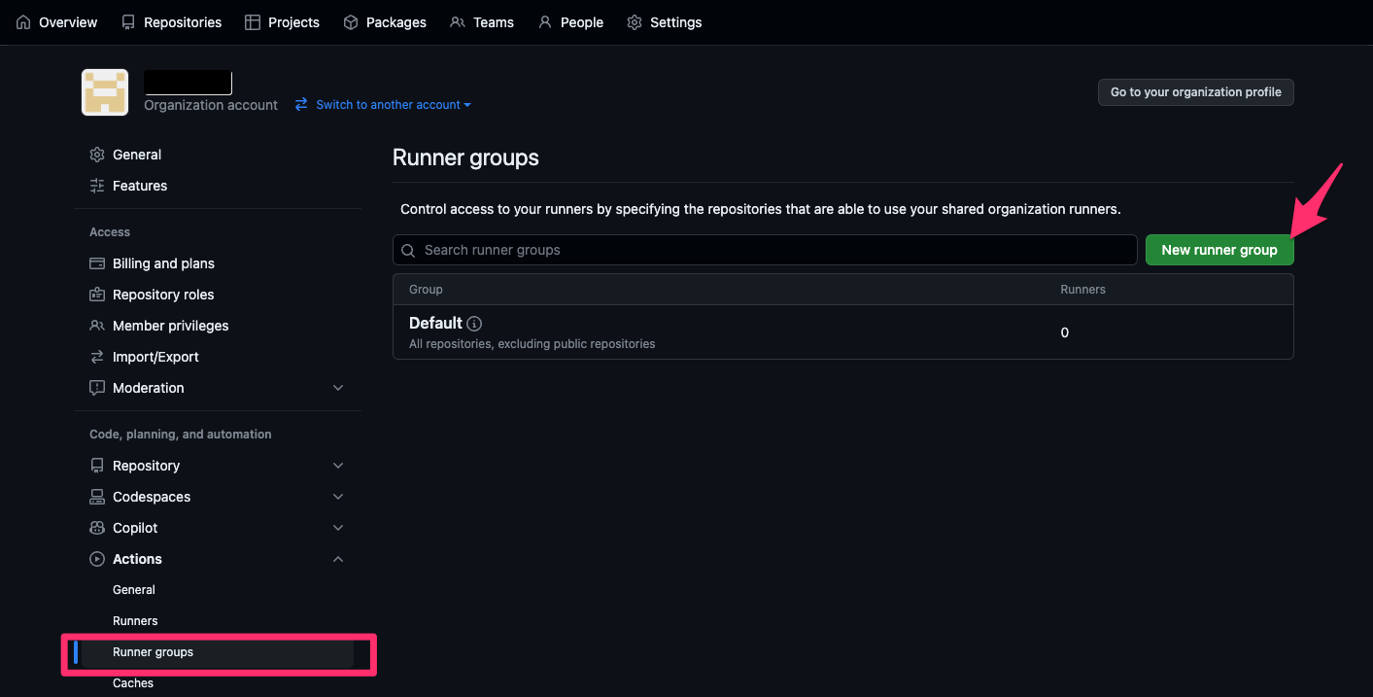Open the People tab
This screenshot has height=697, width=1373.
tap(570, 22)
